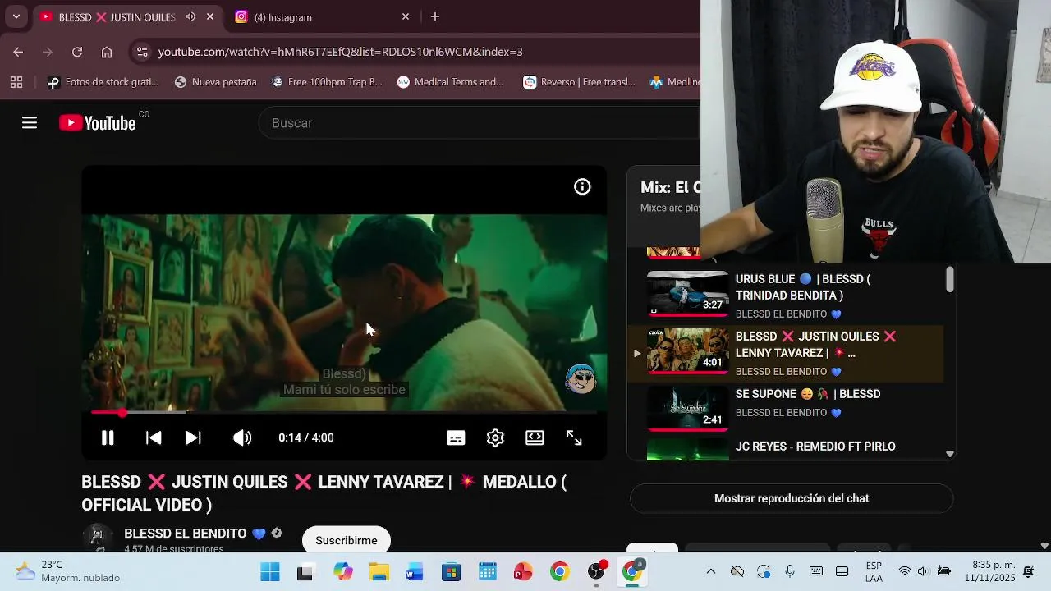Viewport: 1051px width, 591px height.
Task: Click the video title BLESSD JUSTIN QUILES
Action: (324, 492)
